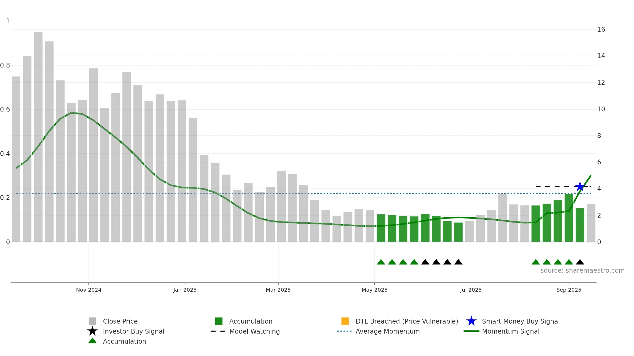
Task: Click the Jul 2025 x-axis label
Action: (471, 290)
